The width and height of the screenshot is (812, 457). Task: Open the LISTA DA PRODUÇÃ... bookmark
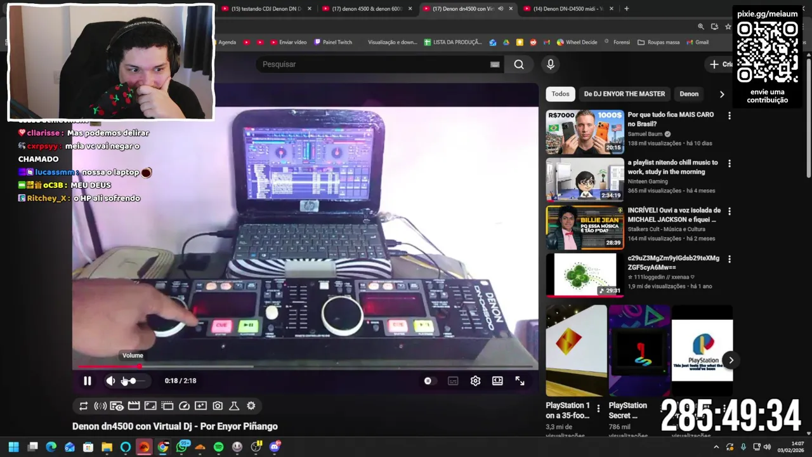pyautogui.click(x=453, y=43)
